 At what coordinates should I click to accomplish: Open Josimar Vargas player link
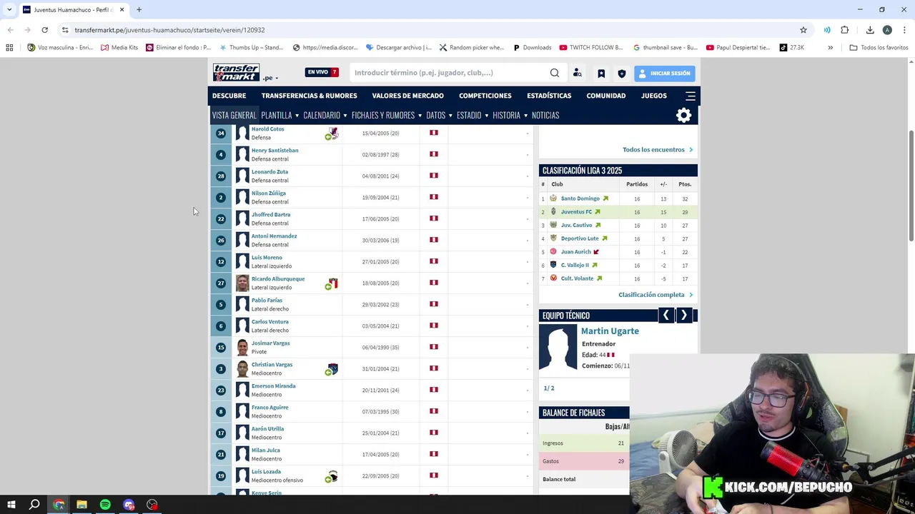coord(270,343)
